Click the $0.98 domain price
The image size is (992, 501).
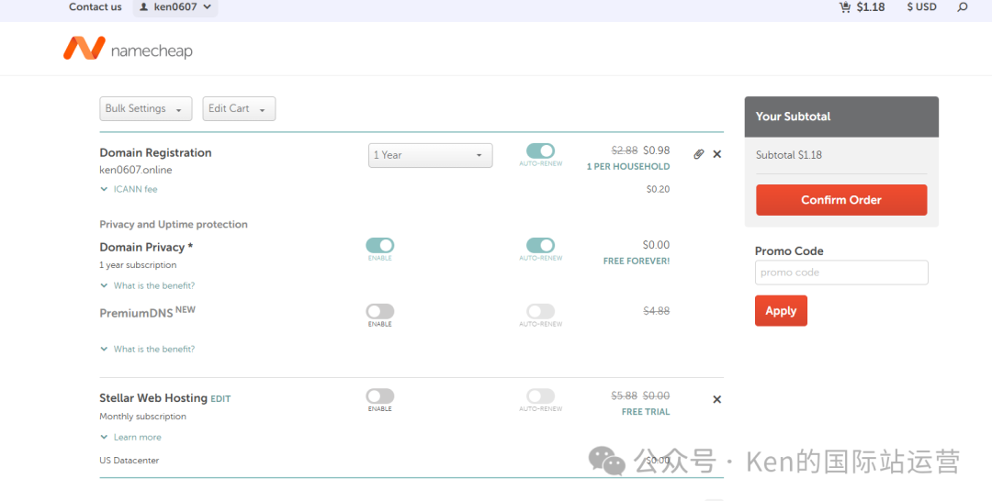click(x=657, y=150)
